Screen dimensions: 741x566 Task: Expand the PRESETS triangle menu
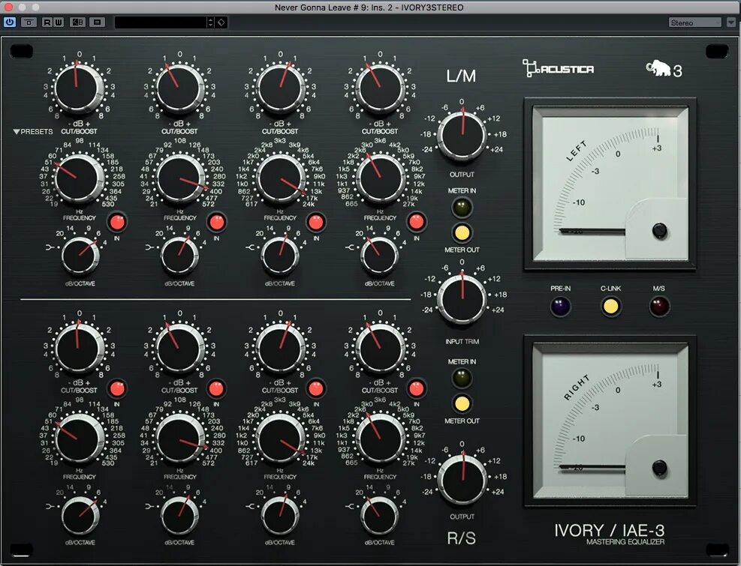point(33,132)
